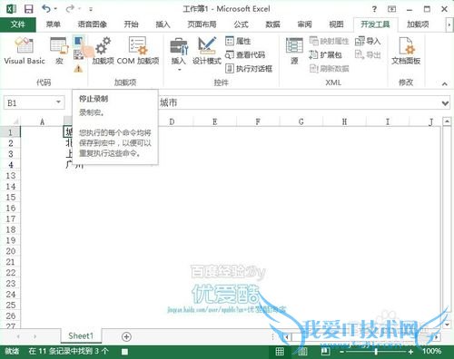Viewport: 454px width, 359px height.
Task: Open the 文件 file tab
Action: [x=18, y=24]
